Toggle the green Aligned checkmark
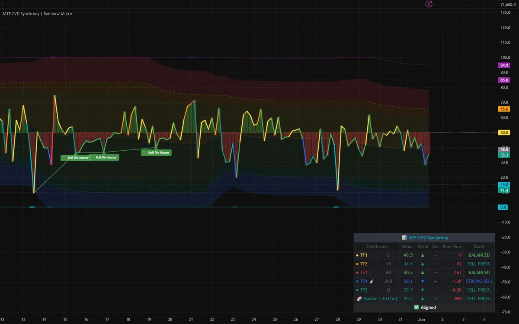Image resolution: width=519 pixels, height=324 pixels. pos(416,307)
